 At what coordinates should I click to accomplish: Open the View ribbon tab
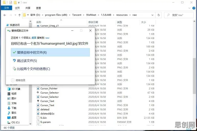tap(38, 8)
